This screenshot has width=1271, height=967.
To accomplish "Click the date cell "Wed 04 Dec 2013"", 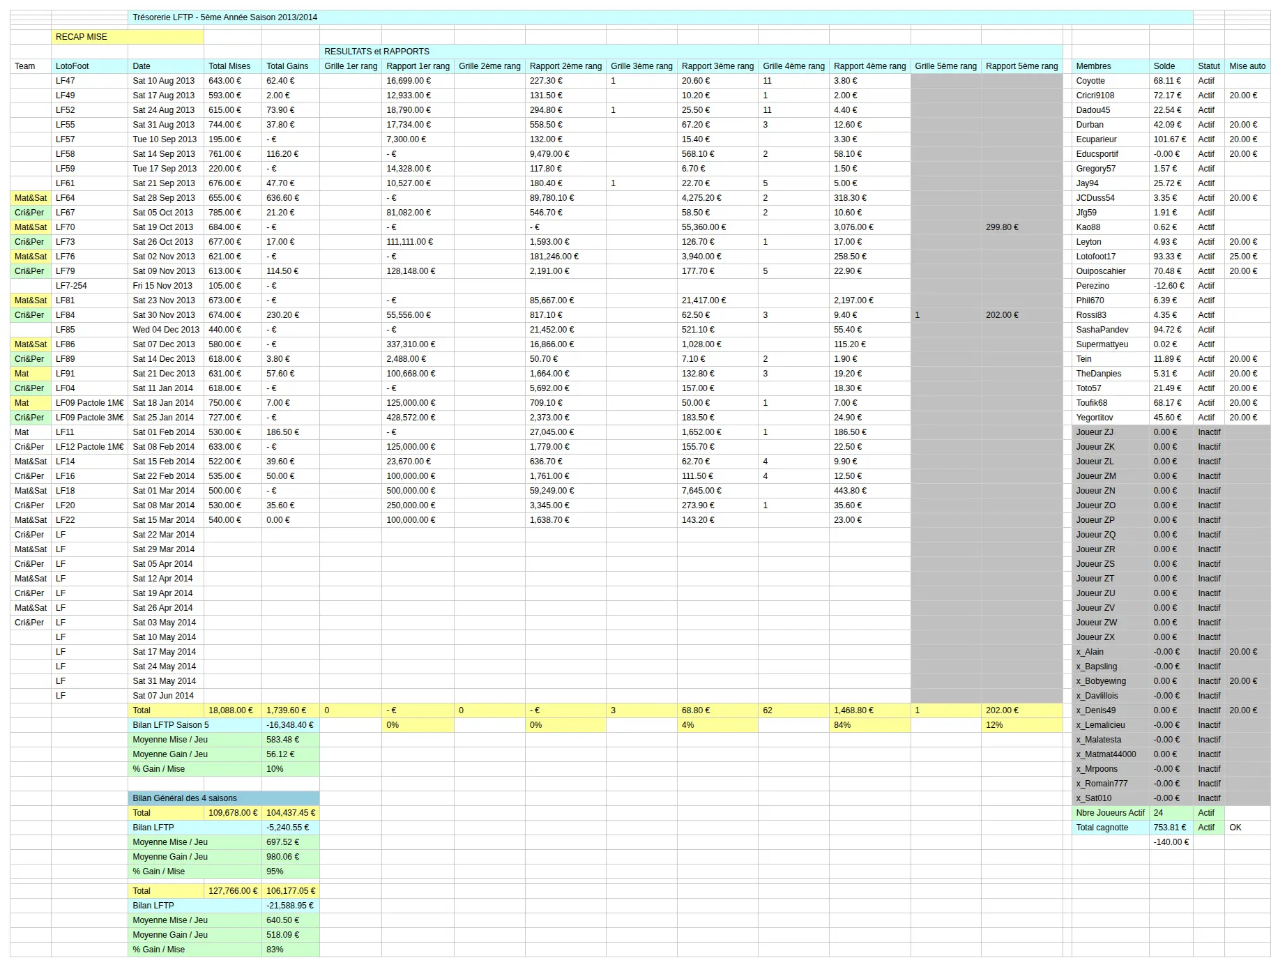I will point(166,330).
